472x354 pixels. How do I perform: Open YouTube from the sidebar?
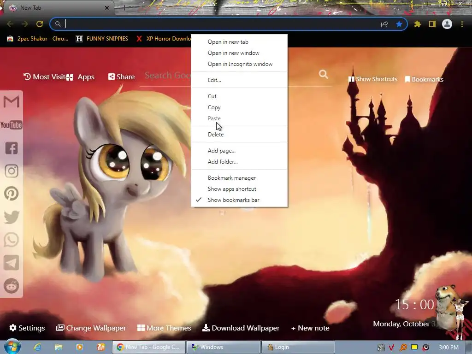tap(11, 125)
